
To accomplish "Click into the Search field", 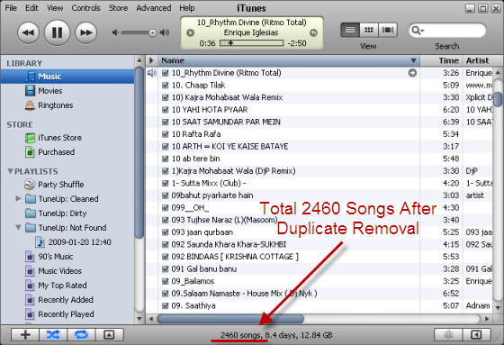I will point(447,31).
